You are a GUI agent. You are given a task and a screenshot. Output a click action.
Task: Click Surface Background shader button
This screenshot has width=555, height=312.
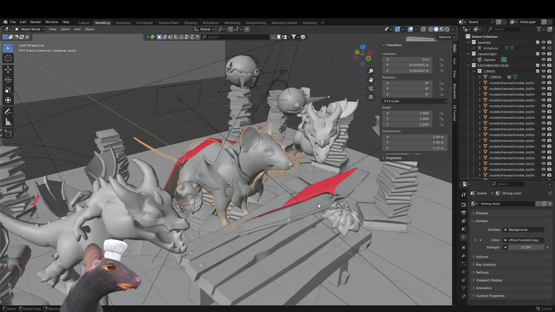pos(523,229)
